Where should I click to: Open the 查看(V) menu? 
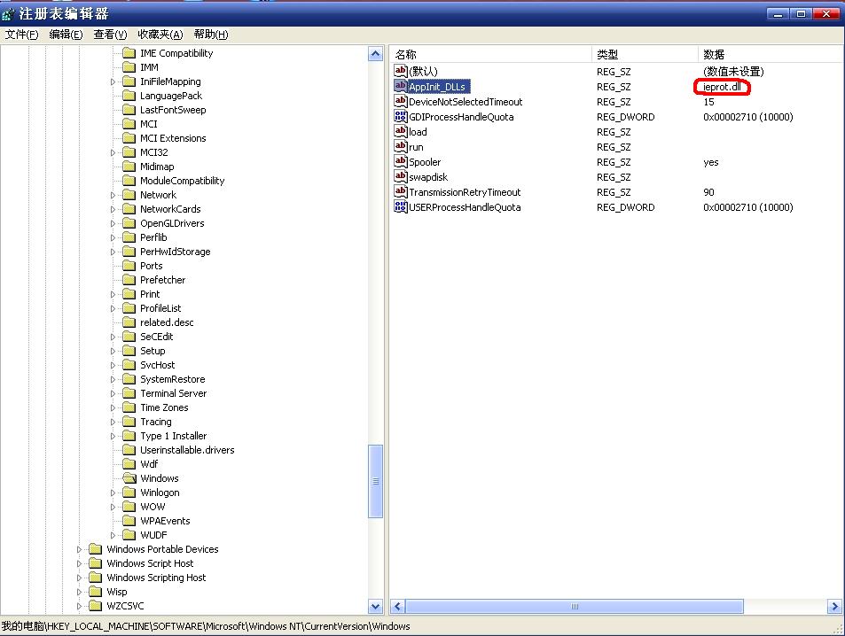(110, 35)
